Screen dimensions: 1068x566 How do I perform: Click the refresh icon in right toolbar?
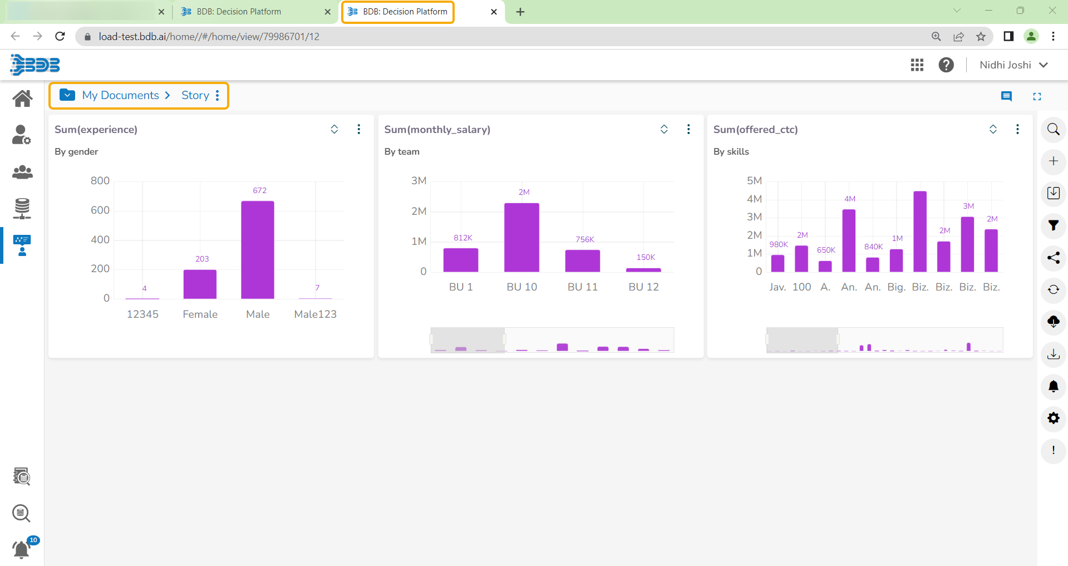[1053, 289]
